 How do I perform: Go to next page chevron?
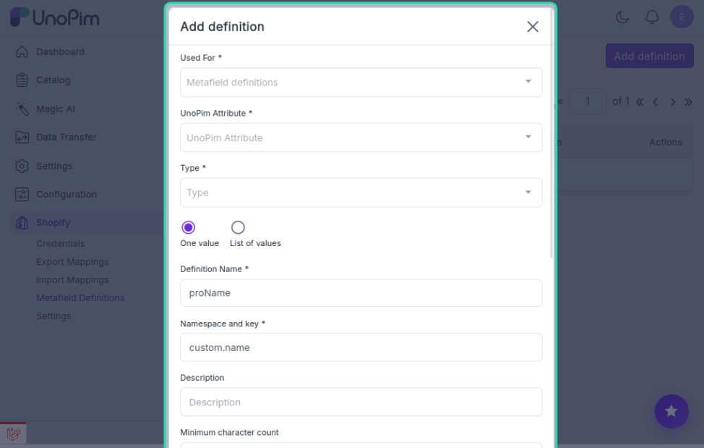point(672,102)
